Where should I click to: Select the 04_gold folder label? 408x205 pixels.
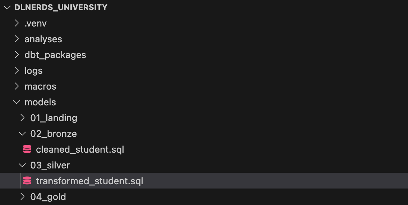coord(48,197)
